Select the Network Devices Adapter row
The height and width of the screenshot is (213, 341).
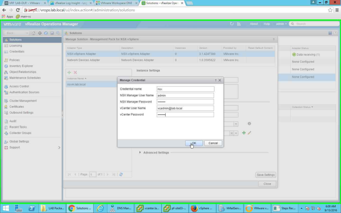[x=170, y=60]
